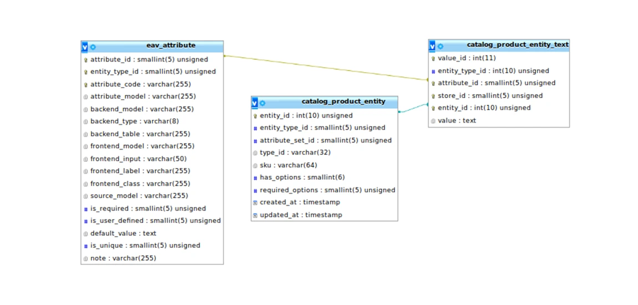This screenshot has height=305, width=638.
Task: Select the frontend_label : varchar(255) field
Action: (x=140, y=171)
